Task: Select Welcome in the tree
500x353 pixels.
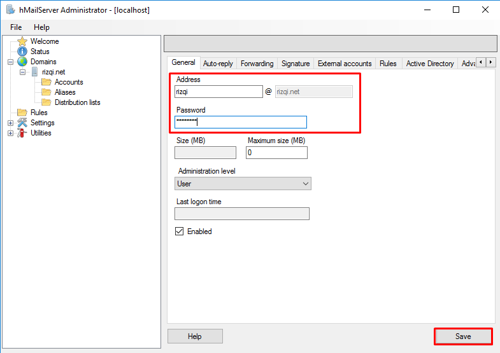Action: click(45, 41)
